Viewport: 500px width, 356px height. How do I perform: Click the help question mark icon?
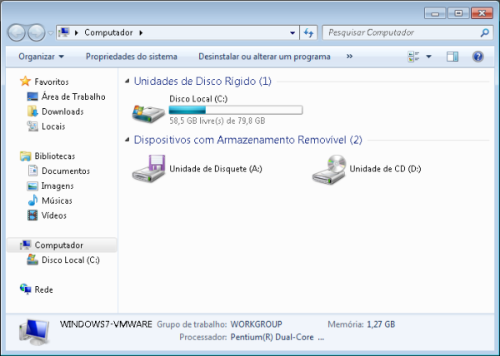click(478, 57)
